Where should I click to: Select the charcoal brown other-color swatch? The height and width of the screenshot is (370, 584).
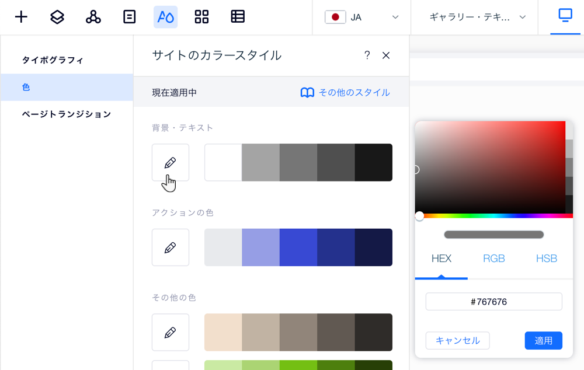coord(374,333)
